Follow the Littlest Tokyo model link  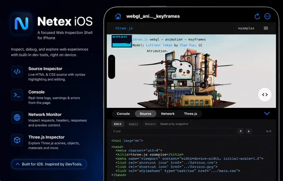click(159, 45)
